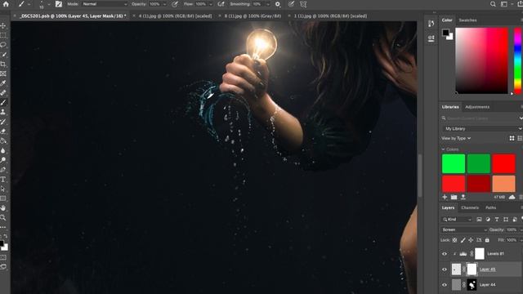Hide the Levels 81 adjustment layer
The width and height of the screenshot is (523, 294).
point(445,254)
